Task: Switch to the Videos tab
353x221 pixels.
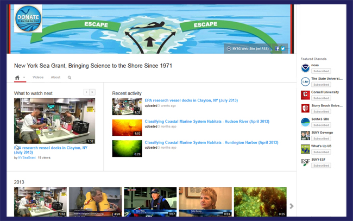Action: click(38, 77)
